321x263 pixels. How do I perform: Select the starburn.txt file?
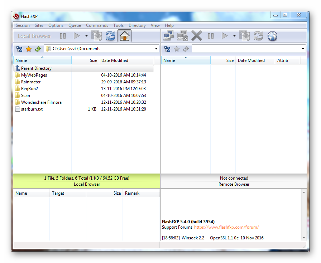click(84, 109)
